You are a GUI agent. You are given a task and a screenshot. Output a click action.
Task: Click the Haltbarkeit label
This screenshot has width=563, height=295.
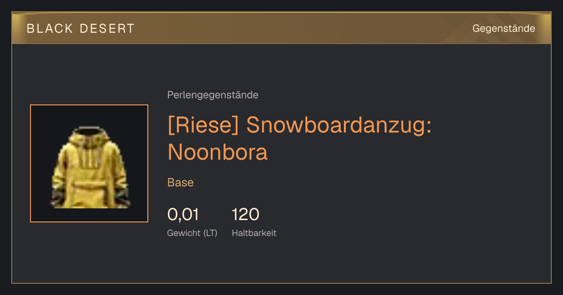point(254,233)
